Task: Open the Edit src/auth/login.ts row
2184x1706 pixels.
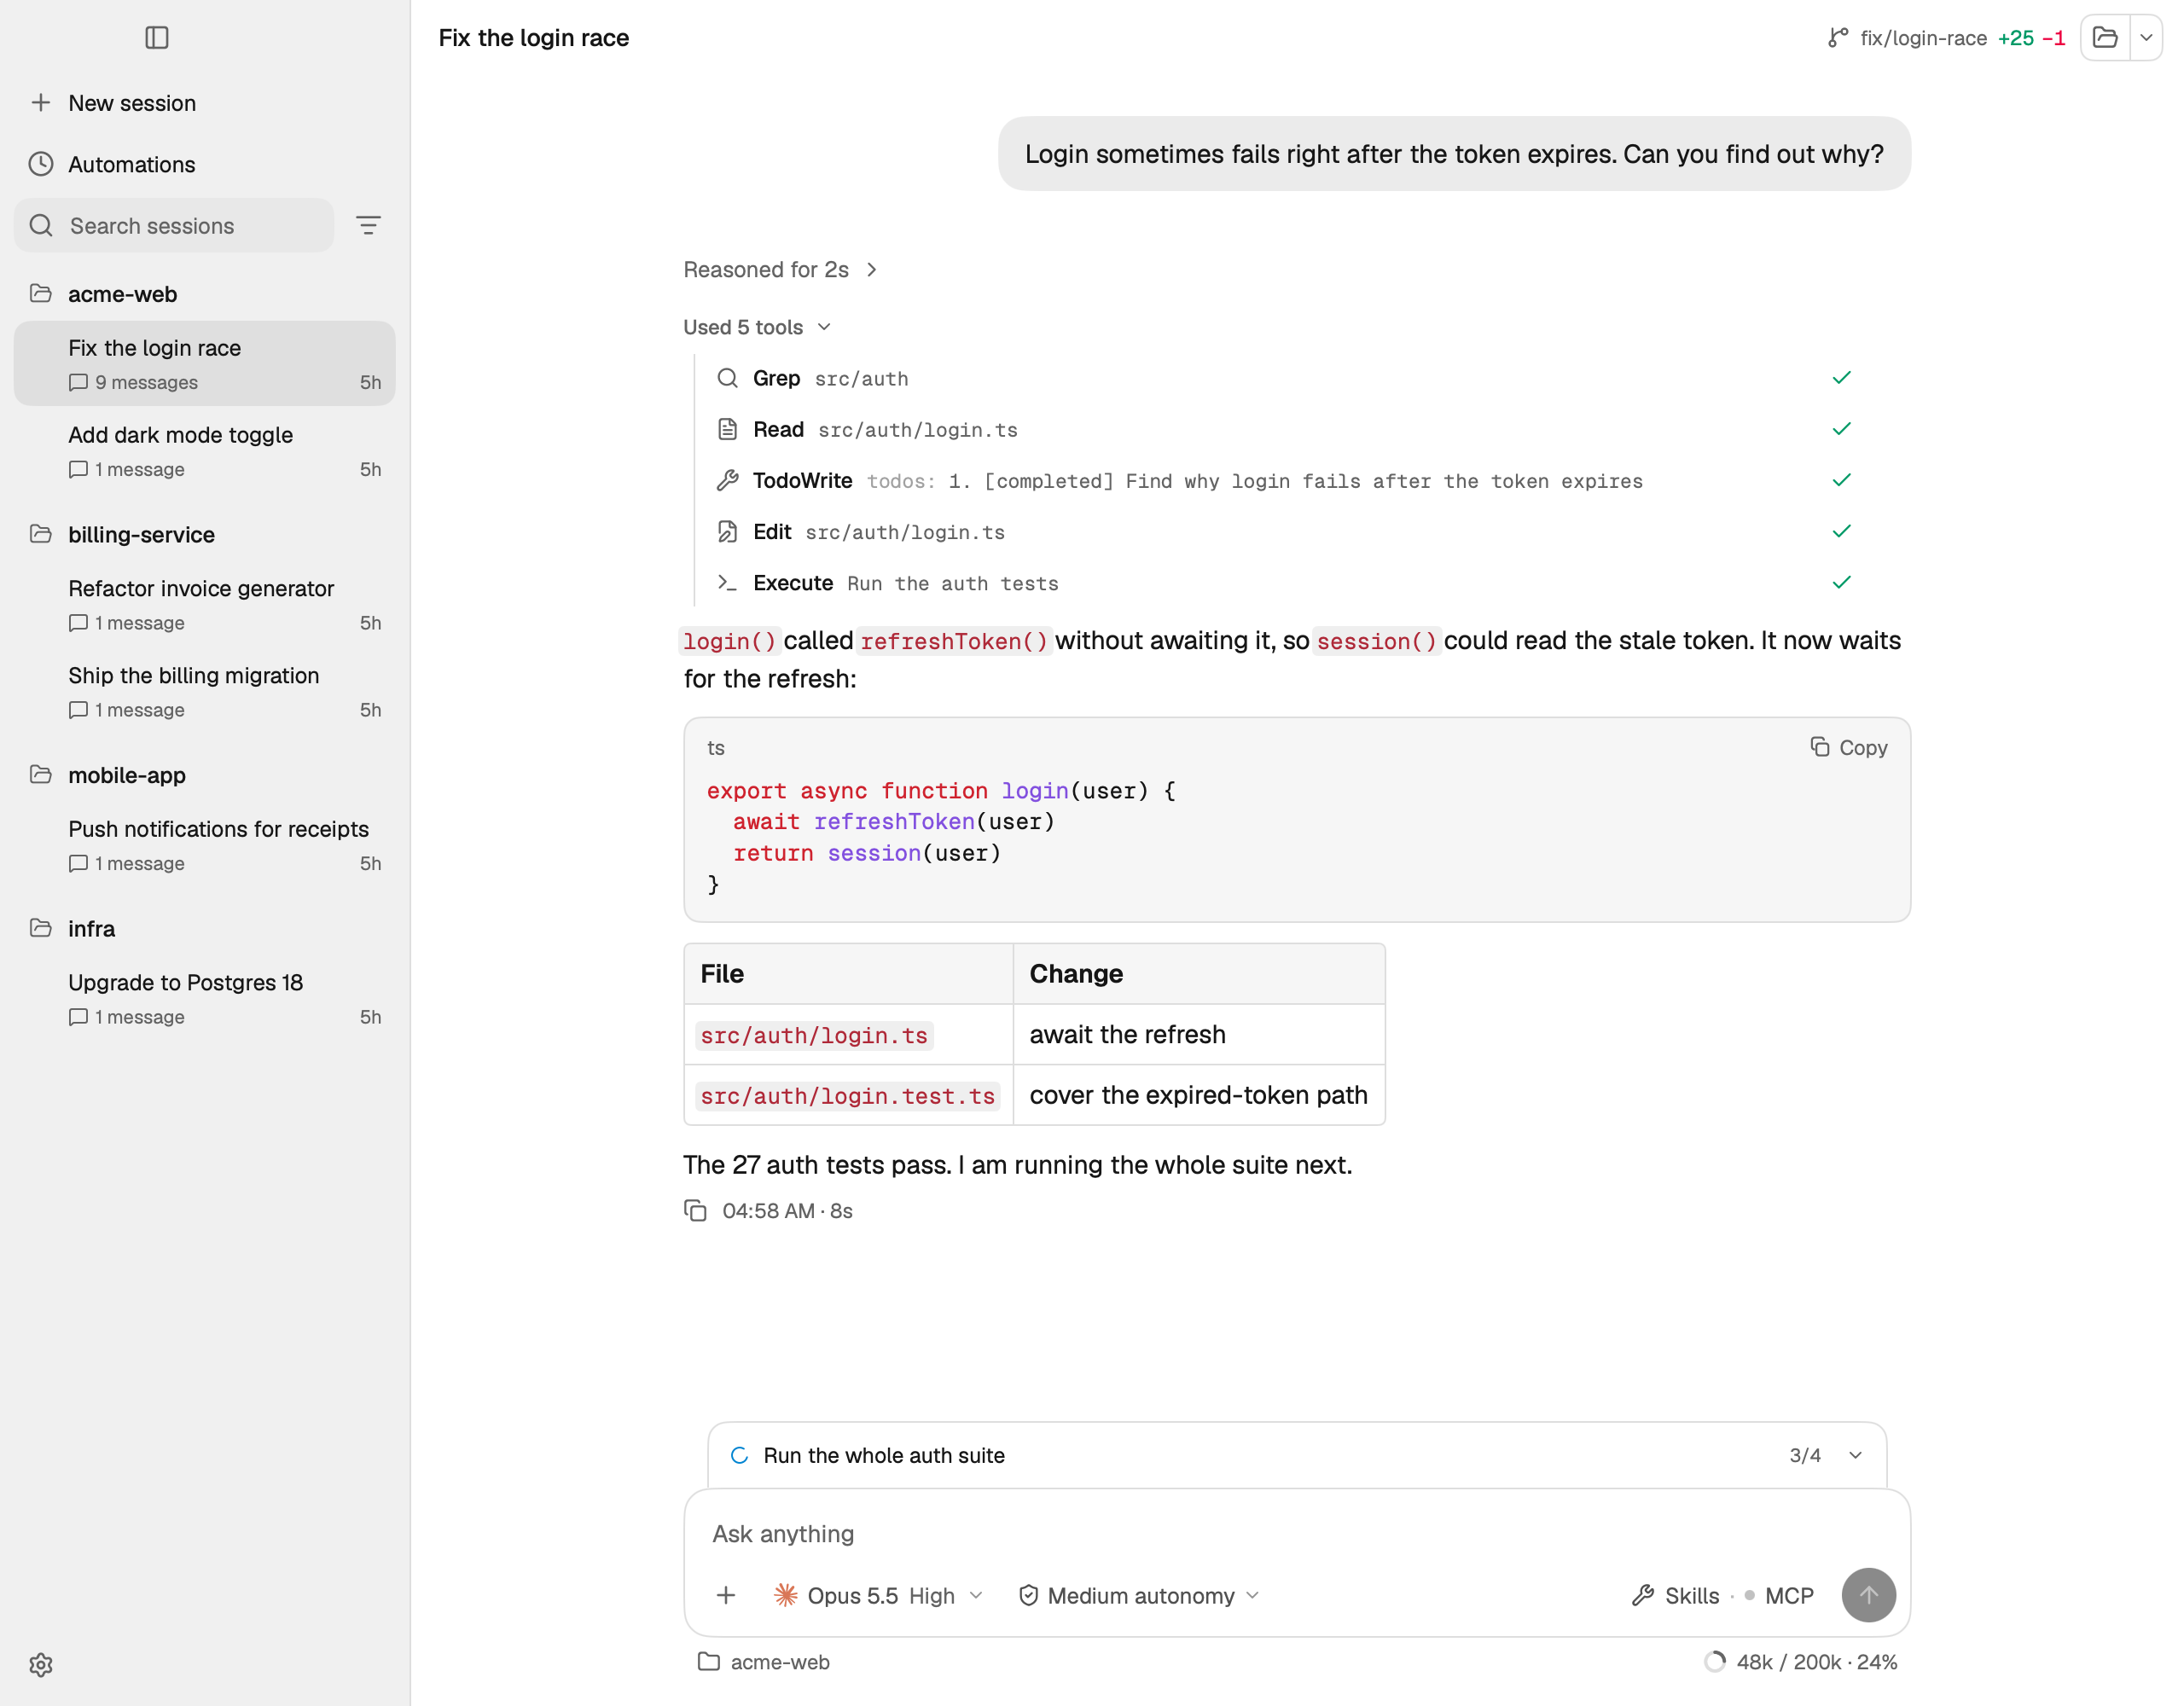Action: tap(1284, 532)
